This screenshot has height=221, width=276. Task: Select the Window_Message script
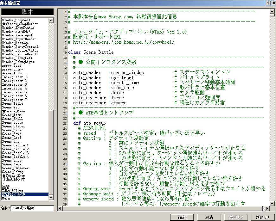tap(25, 43)
